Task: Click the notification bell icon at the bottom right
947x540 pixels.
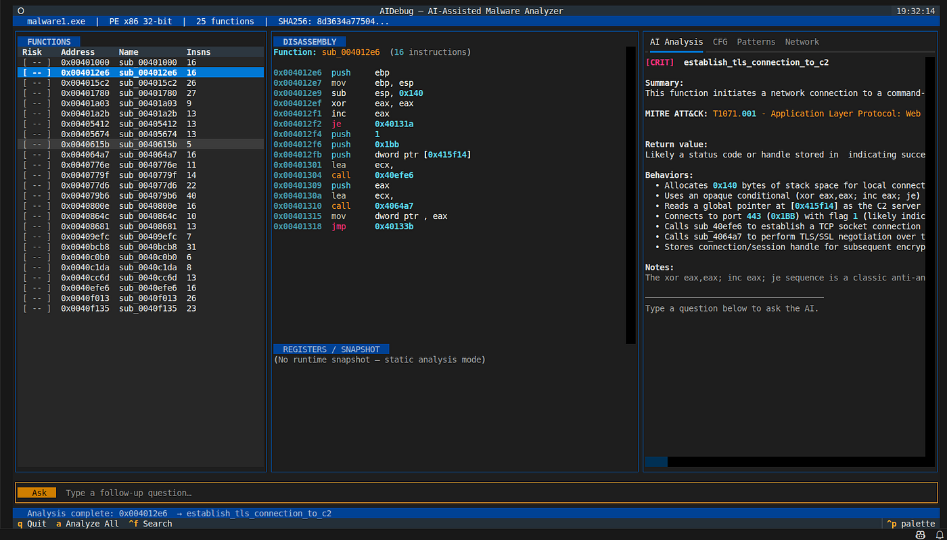Action: (x=939, y=535)
